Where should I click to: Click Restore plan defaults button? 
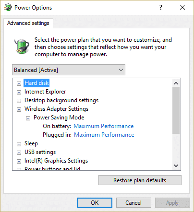[140, 180]
